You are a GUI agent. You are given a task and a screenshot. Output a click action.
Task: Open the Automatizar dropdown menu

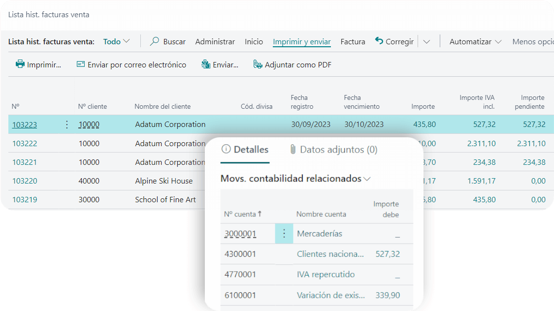click(x=475, y=42)
